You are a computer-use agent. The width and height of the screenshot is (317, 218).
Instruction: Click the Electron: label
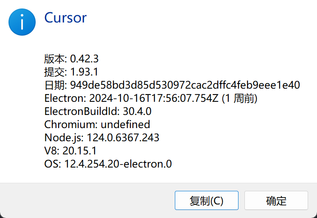click(65, 98)
